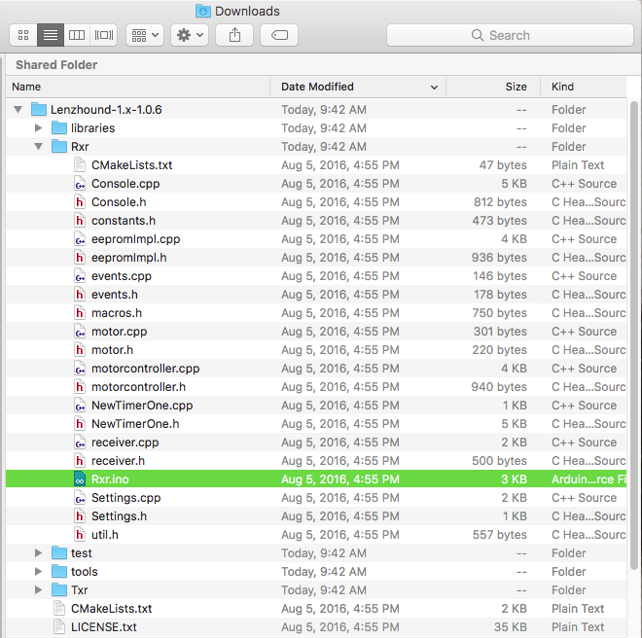This screenshot has height=638, width=642.
Task: Select the motorcontroller.cpp file icon
Action: 80,369
